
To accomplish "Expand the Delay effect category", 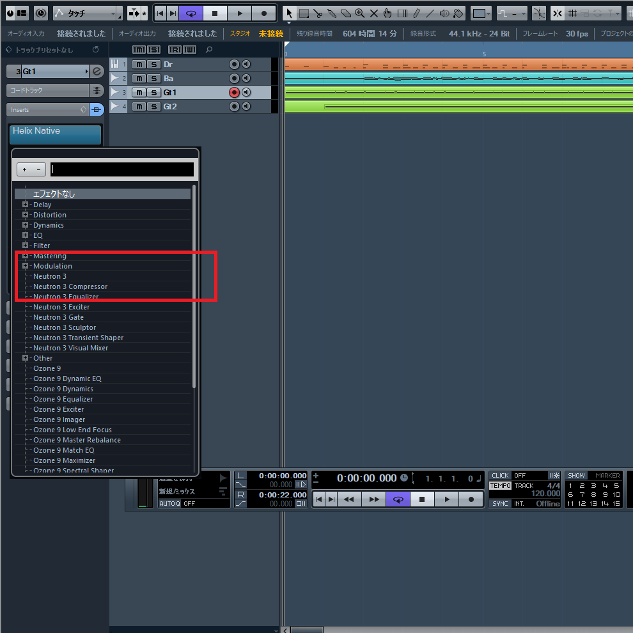I will tap(25, 205).
